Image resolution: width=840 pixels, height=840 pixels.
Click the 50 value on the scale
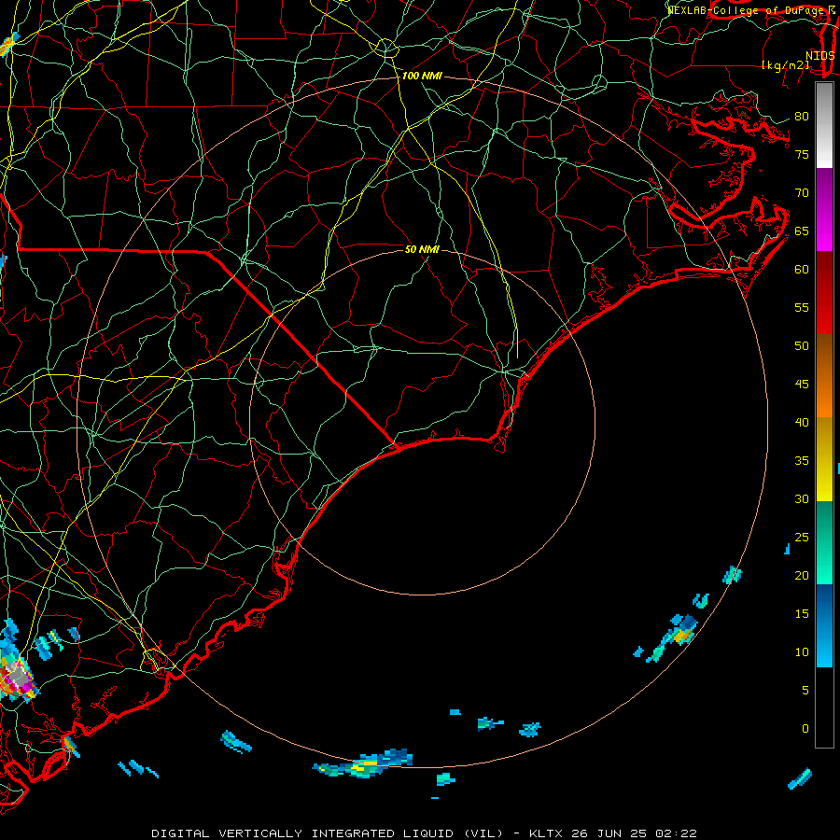[x=802, y=346]
